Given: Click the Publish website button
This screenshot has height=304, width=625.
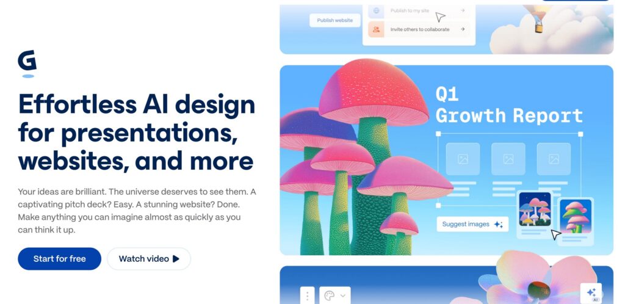Looking at the screenshot, I should 335,20.
